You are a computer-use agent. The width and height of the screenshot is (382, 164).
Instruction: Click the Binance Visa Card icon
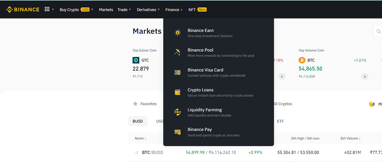pos(177,72)
